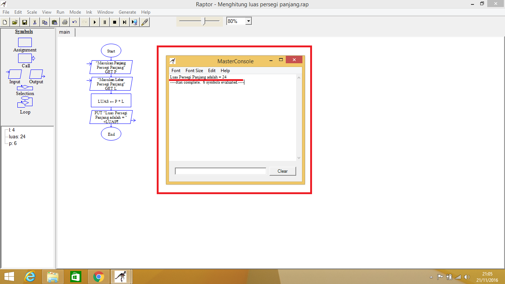The height and width of the screenshot is (284, 505).
Task: Open the Generate menu
Action: pyautogui.click(x=127, y=12)
